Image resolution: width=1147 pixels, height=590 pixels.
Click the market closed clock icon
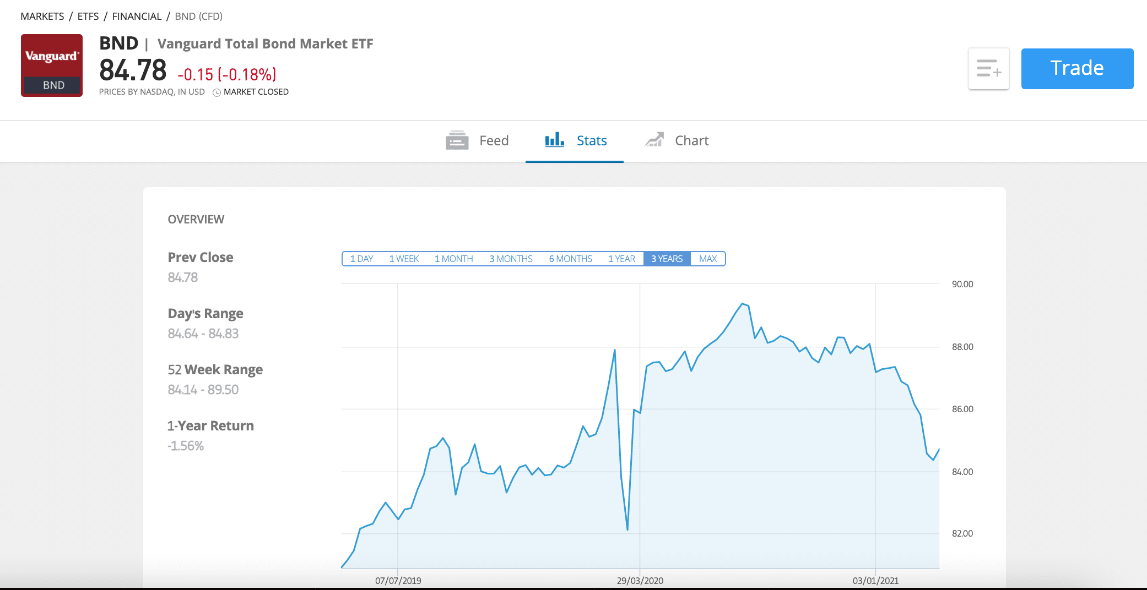point(217,92)
